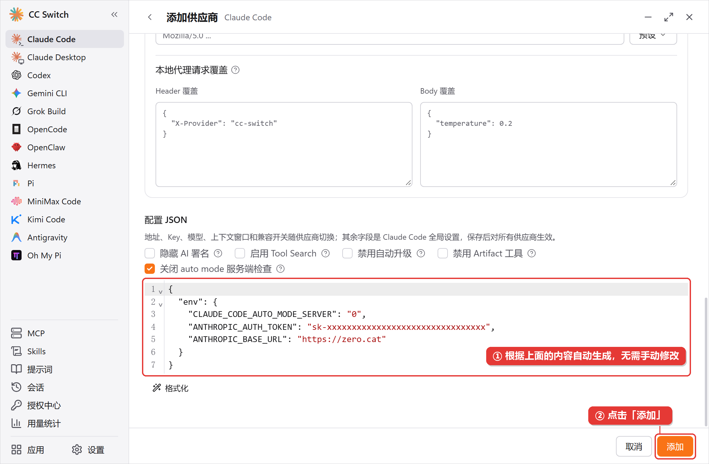The width and height of the screenshot is (709, 464).
Task: Click help icon next to 隐藏 AI 署名
Action: click(218, 254)
